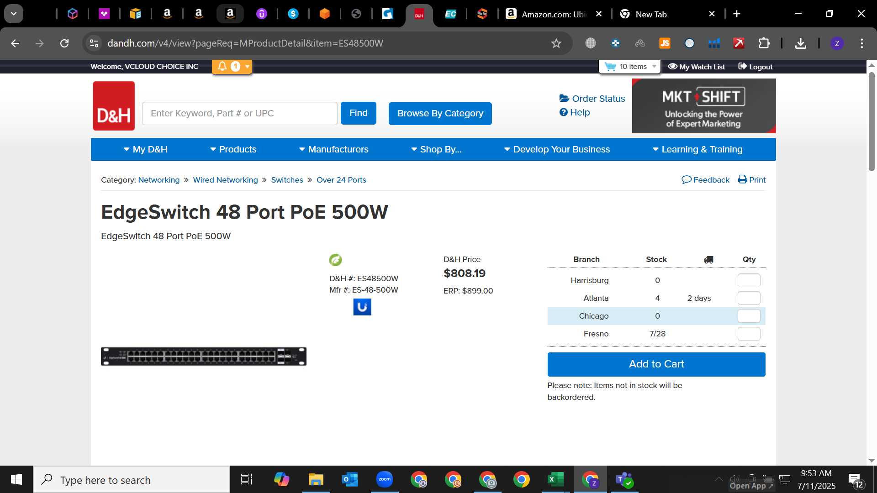Go to the Networking category breadcrumb

(x=159, y=180)
